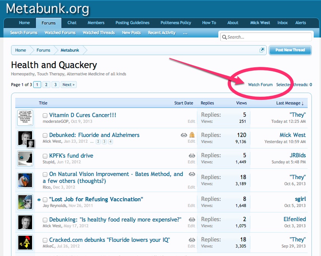Go to the Next page of threads
Viewport: 321px width, 256px height.
click(69, 85)
